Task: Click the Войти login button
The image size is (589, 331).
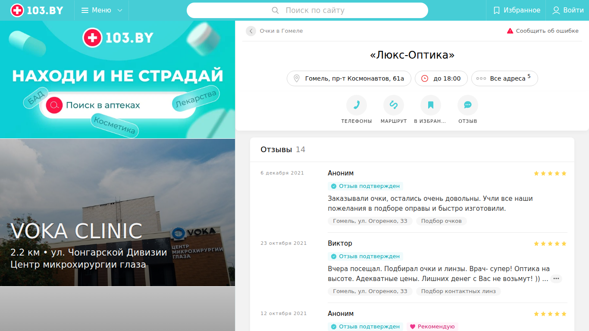Action: 568,10
